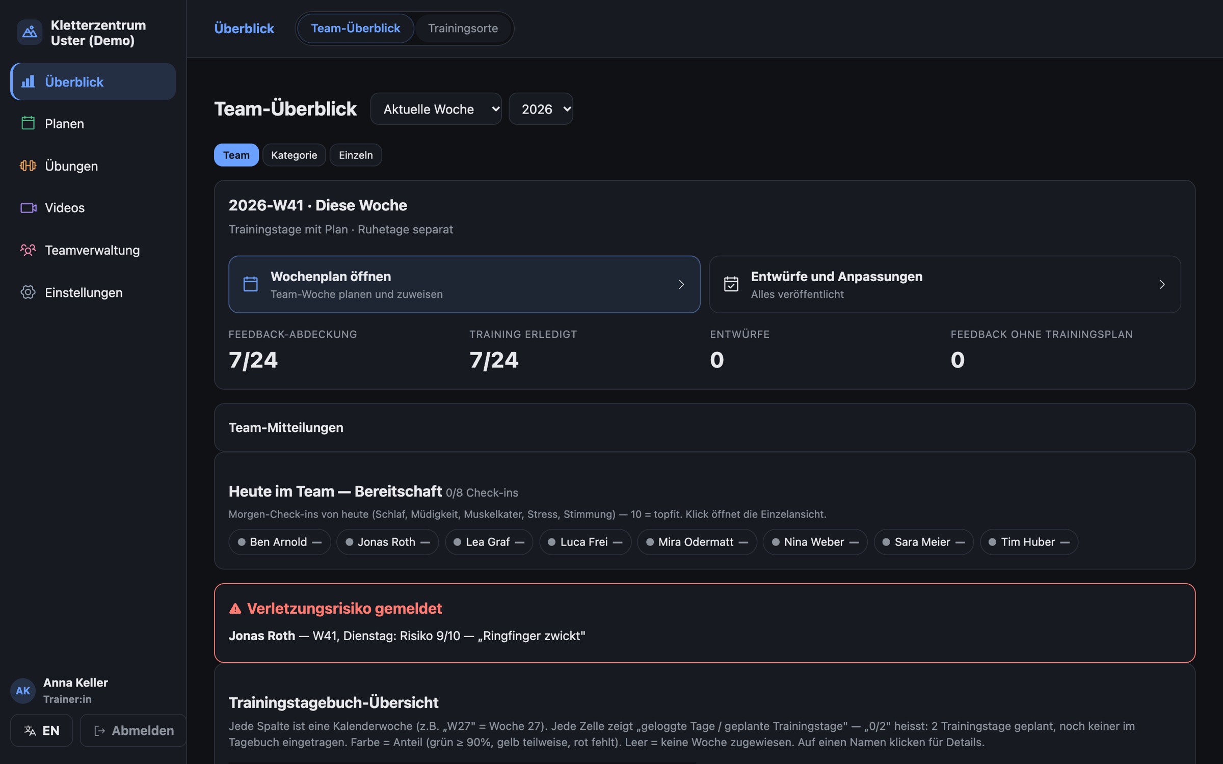The width and height of the screenshot is (1223, 764).
Task: Click the AK user avatar
Action: click(23, 691)
